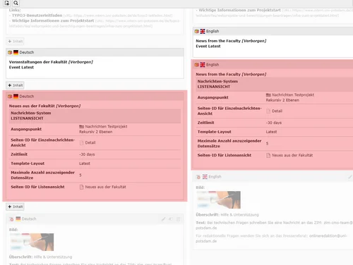Click Event Latest under Veranstaltungen der Fakultät
The width and height of the screenshot is (353, 265).
point(21,68)
